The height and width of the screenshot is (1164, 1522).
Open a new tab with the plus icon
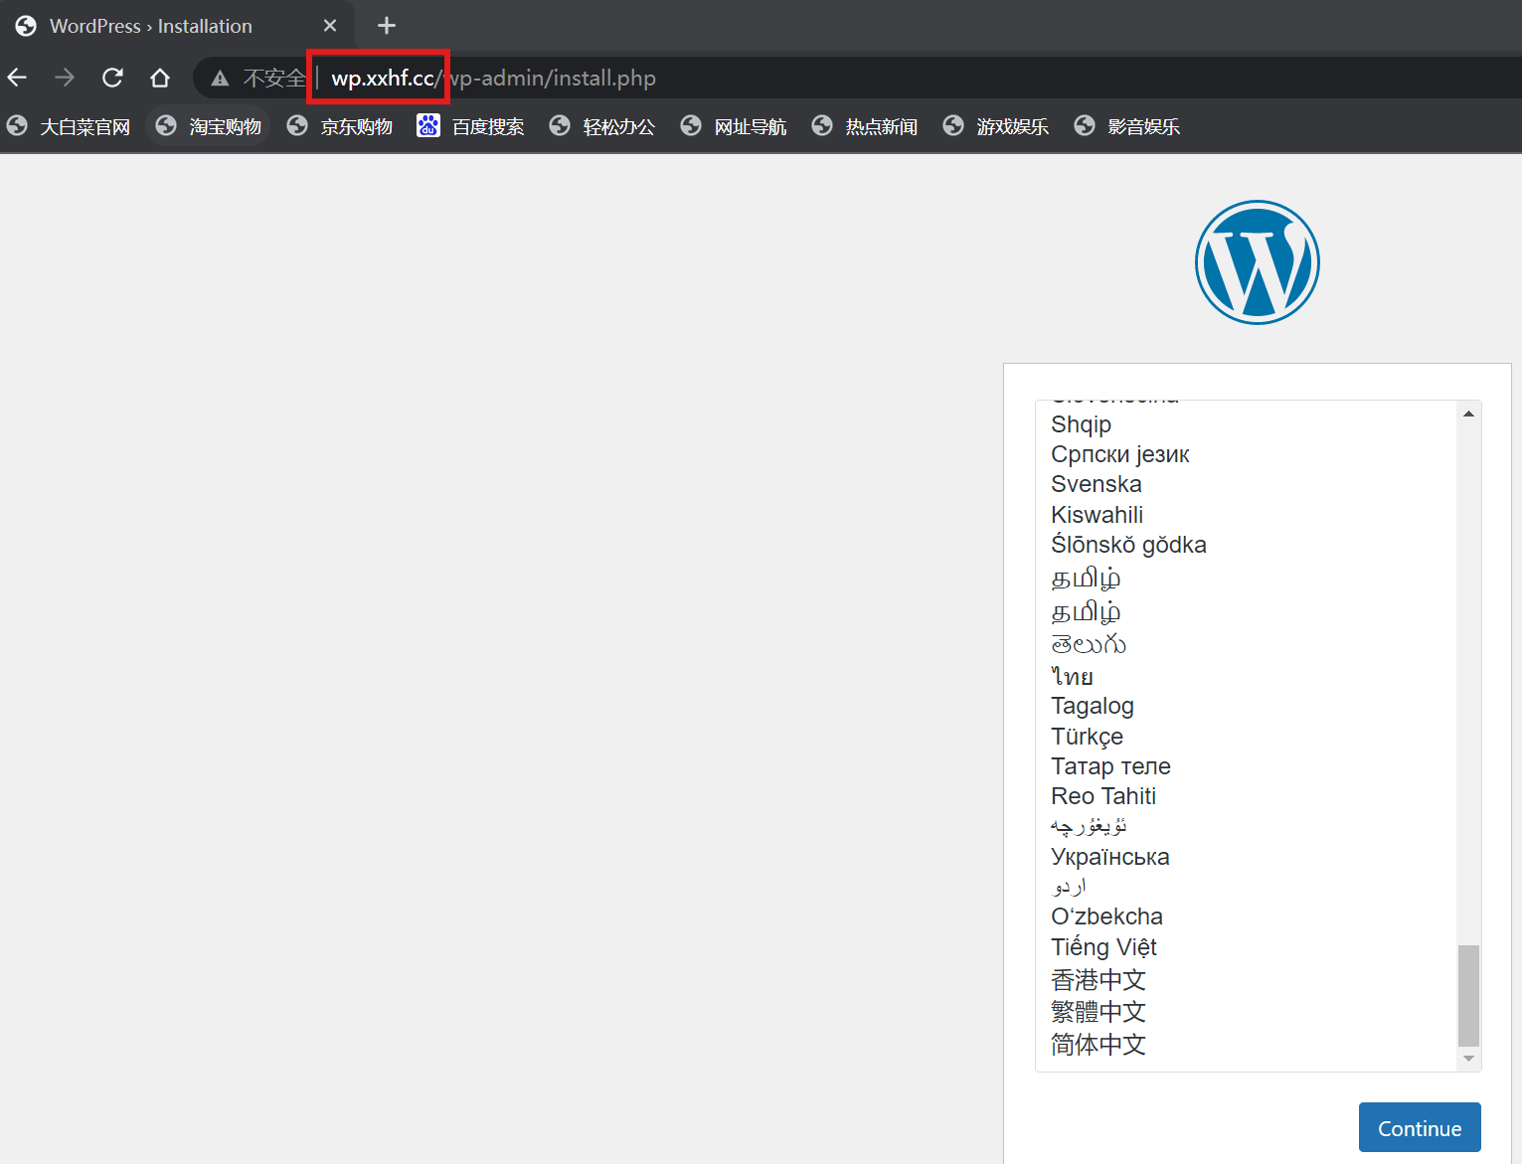387,26
